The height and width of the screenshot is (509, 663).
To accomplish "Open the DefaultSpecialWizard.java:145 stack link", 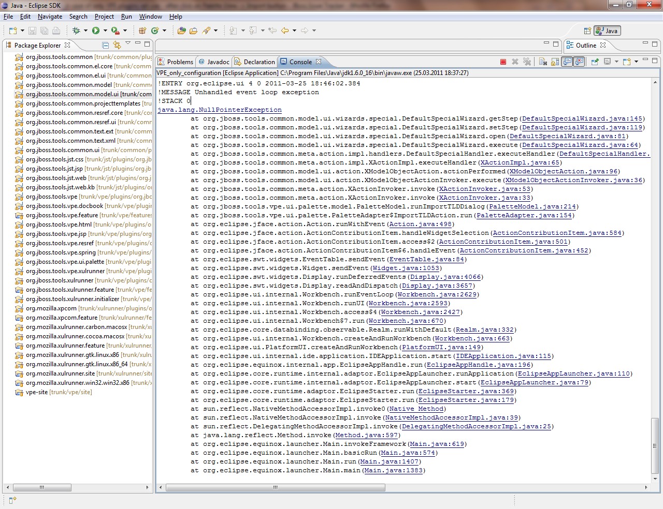I will 582,118.
